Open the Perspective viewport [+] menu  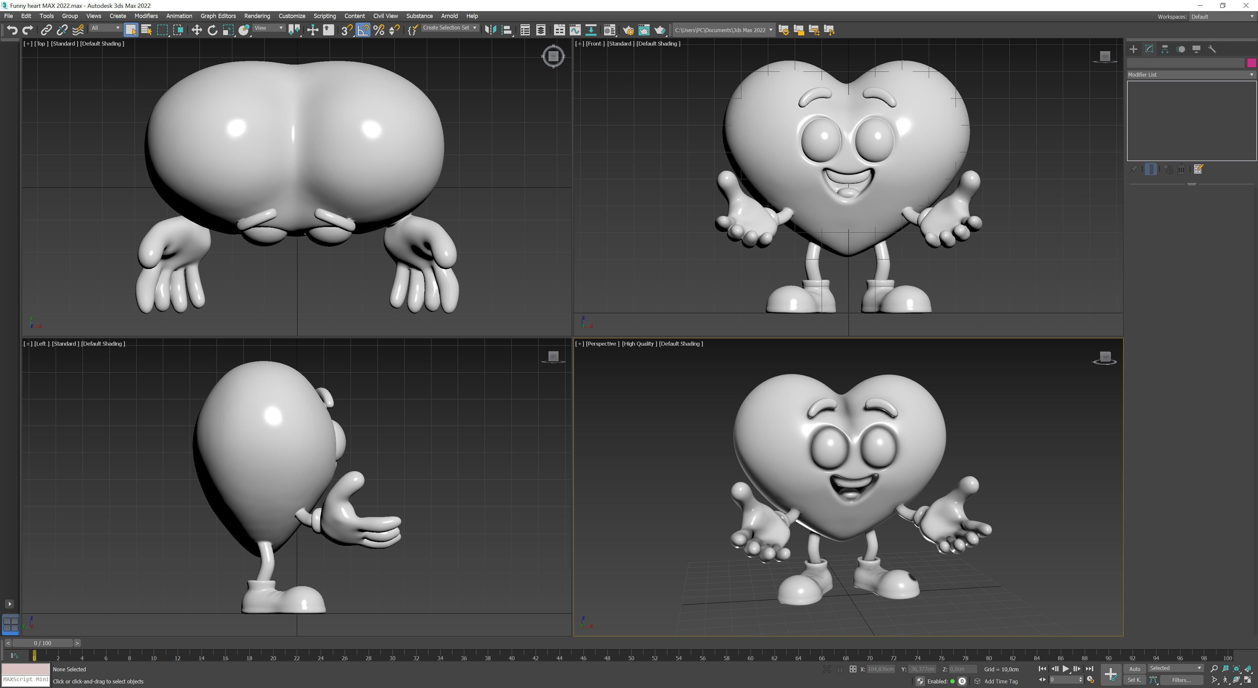(x=580, y=344)
